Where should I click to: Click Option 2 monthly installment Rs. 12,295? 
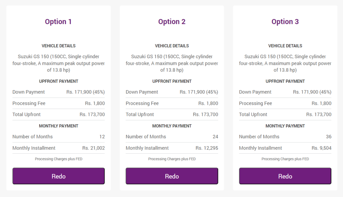tap(207, 148)
